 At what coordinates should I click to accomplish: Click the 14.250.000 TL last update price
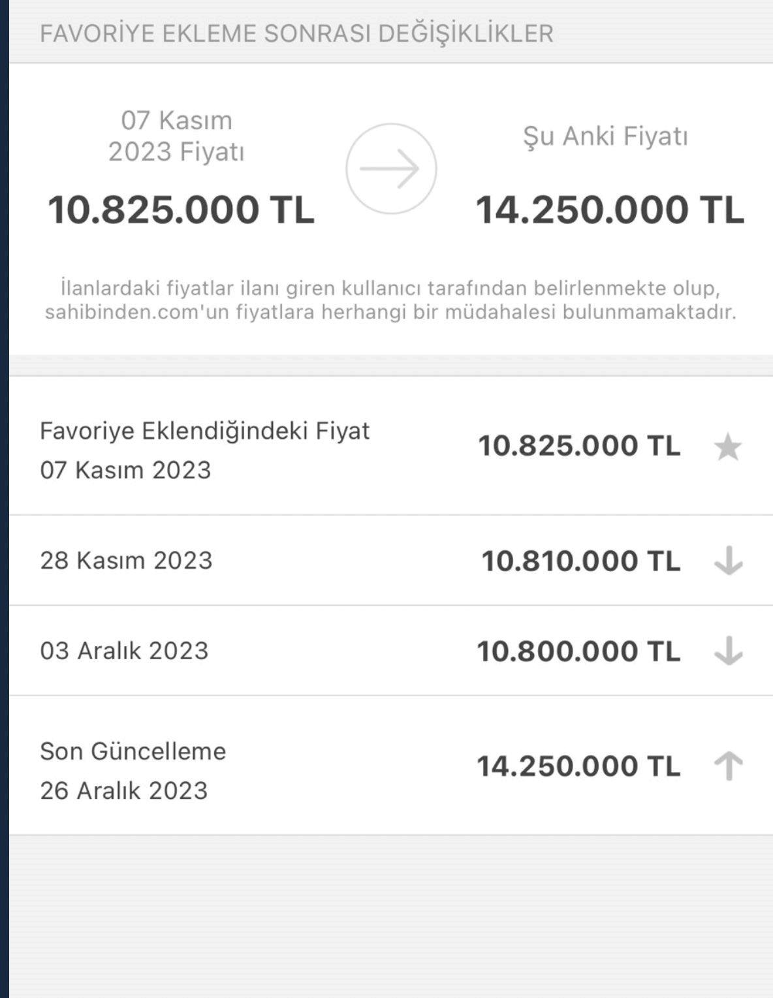tap(578, 766)
